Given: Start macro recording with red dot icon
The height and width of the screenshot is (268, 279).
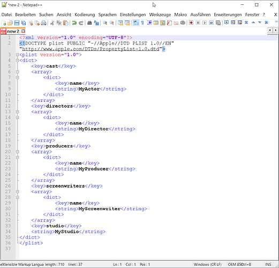Looking at the screenshot, I should (191, 23).
